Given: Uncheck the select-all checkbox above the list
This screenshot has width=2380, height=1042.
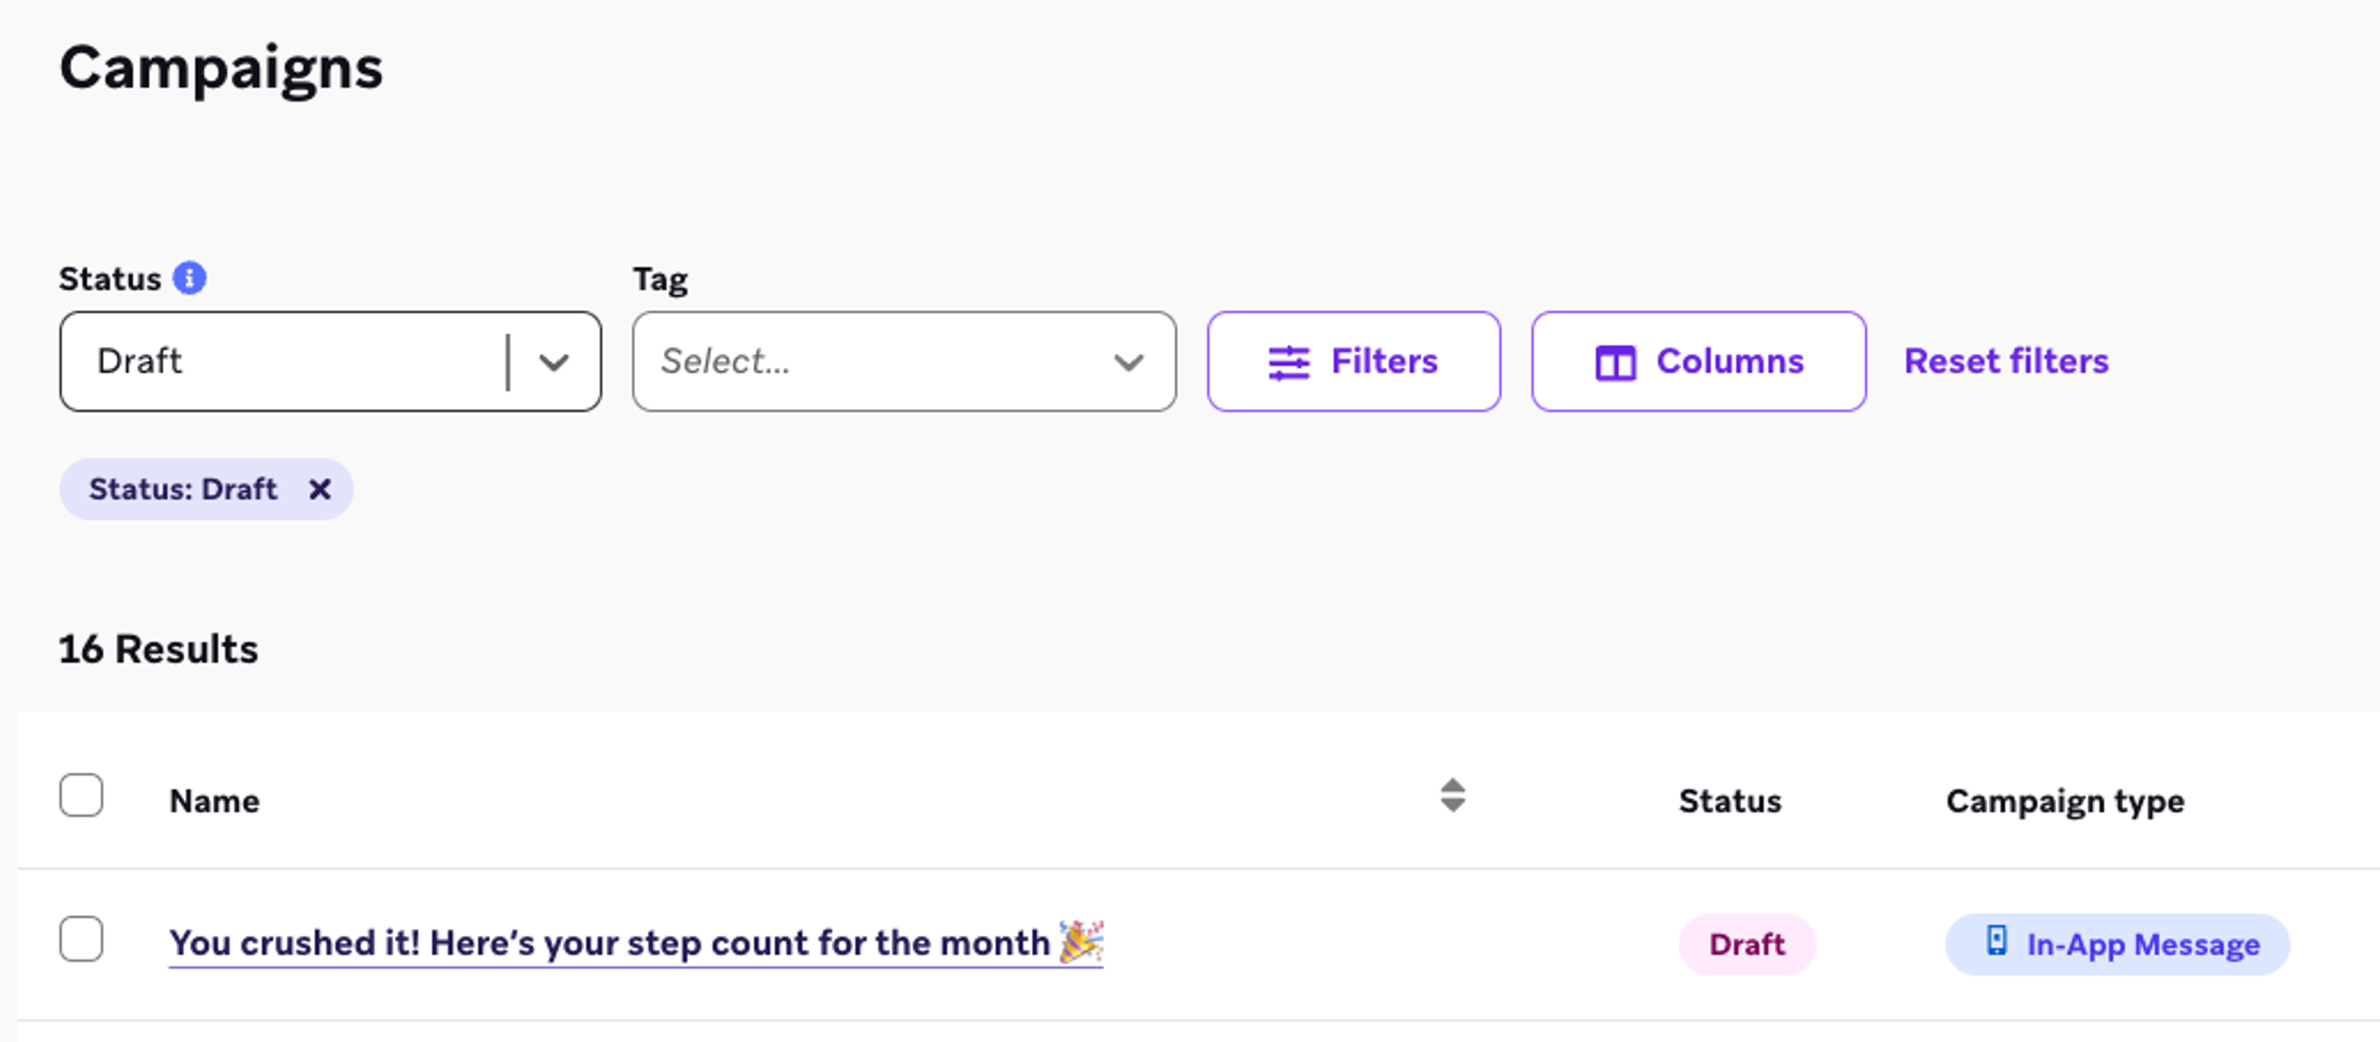Looking at the screenshot, I should pyautogui.click(x=81, y=795).
